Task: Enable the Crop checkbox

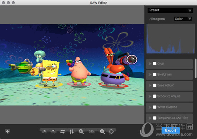Action: pos(154,64)
